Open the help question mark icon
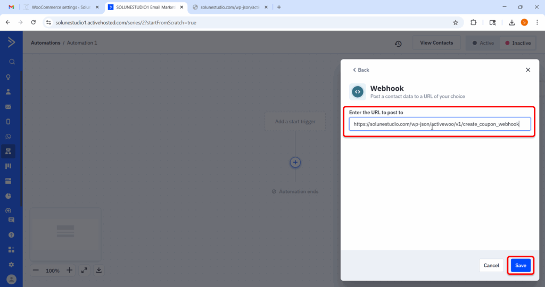The image size is (545, 287). [11, 235]
